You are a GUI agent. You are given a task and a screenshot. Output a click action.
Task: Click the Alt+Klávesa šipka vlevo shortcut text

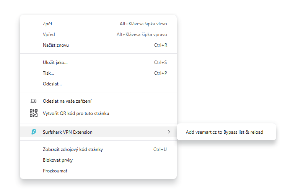pos(143,24)
